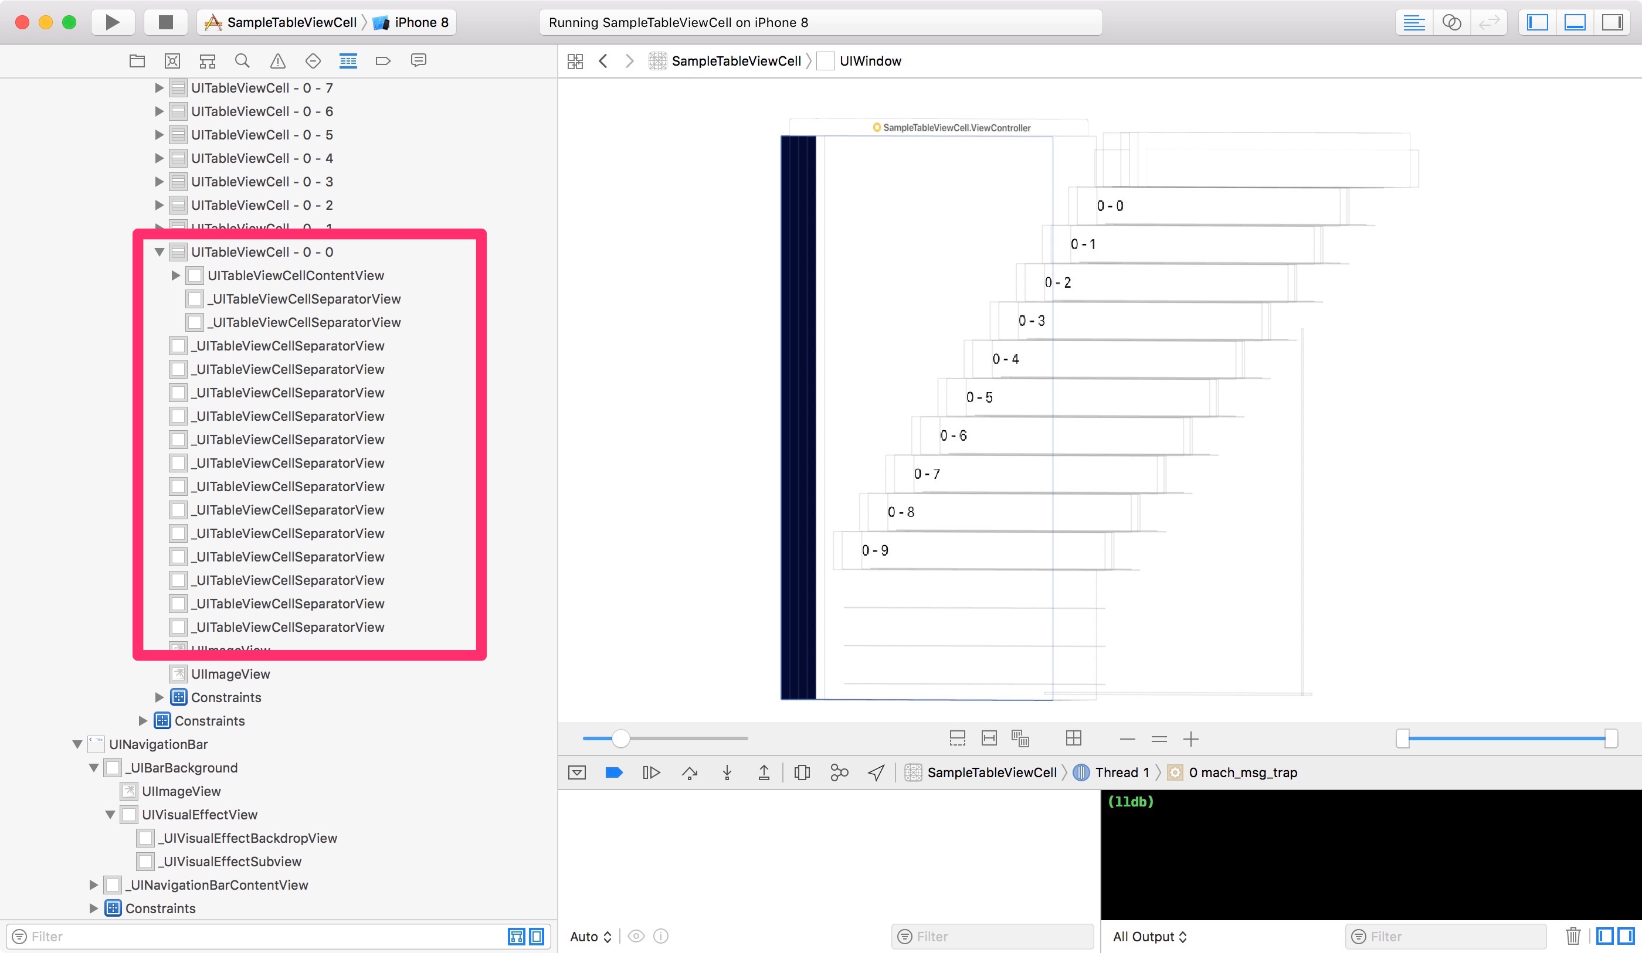The width and height of the screenshot is (1642, 953).
Task: Click the Step Over icon in debug bar
Action: point(690,772)
